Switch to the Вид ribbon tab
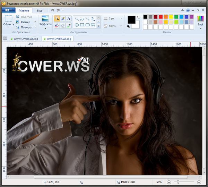 (x=40, y=11)
